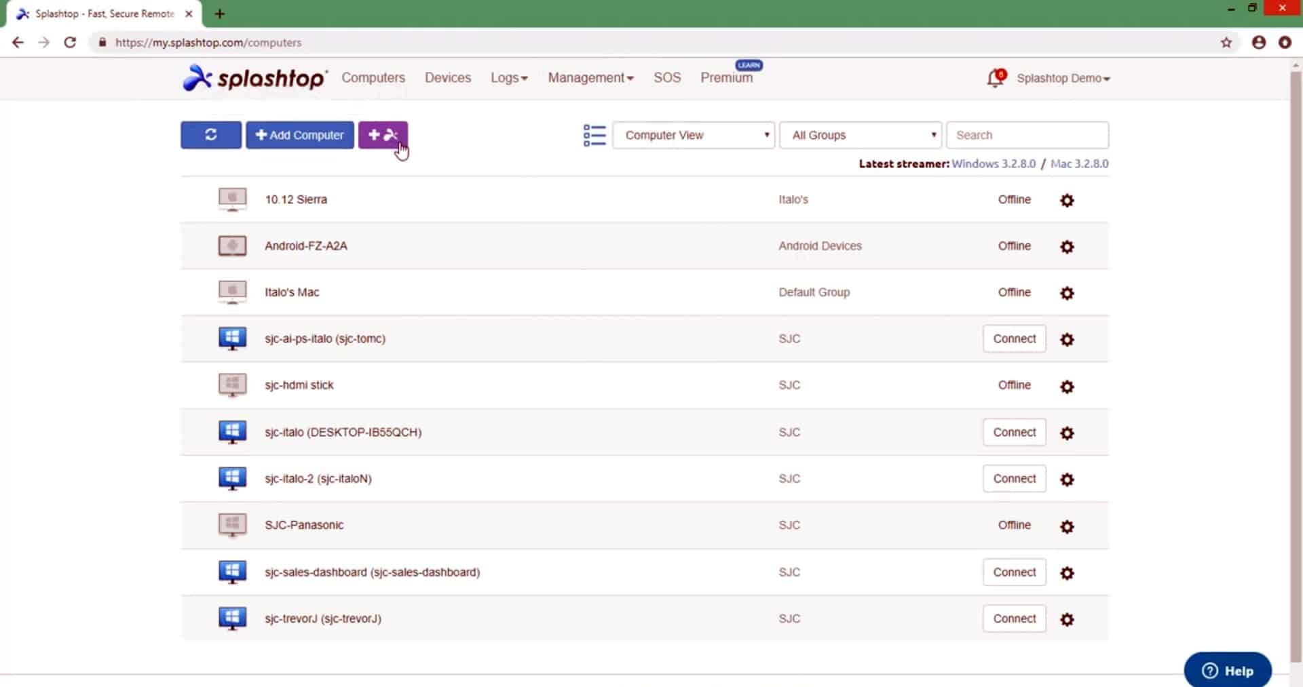Open the browser profile icon
Screen dimensions: 1303x687
point(1259,42)
